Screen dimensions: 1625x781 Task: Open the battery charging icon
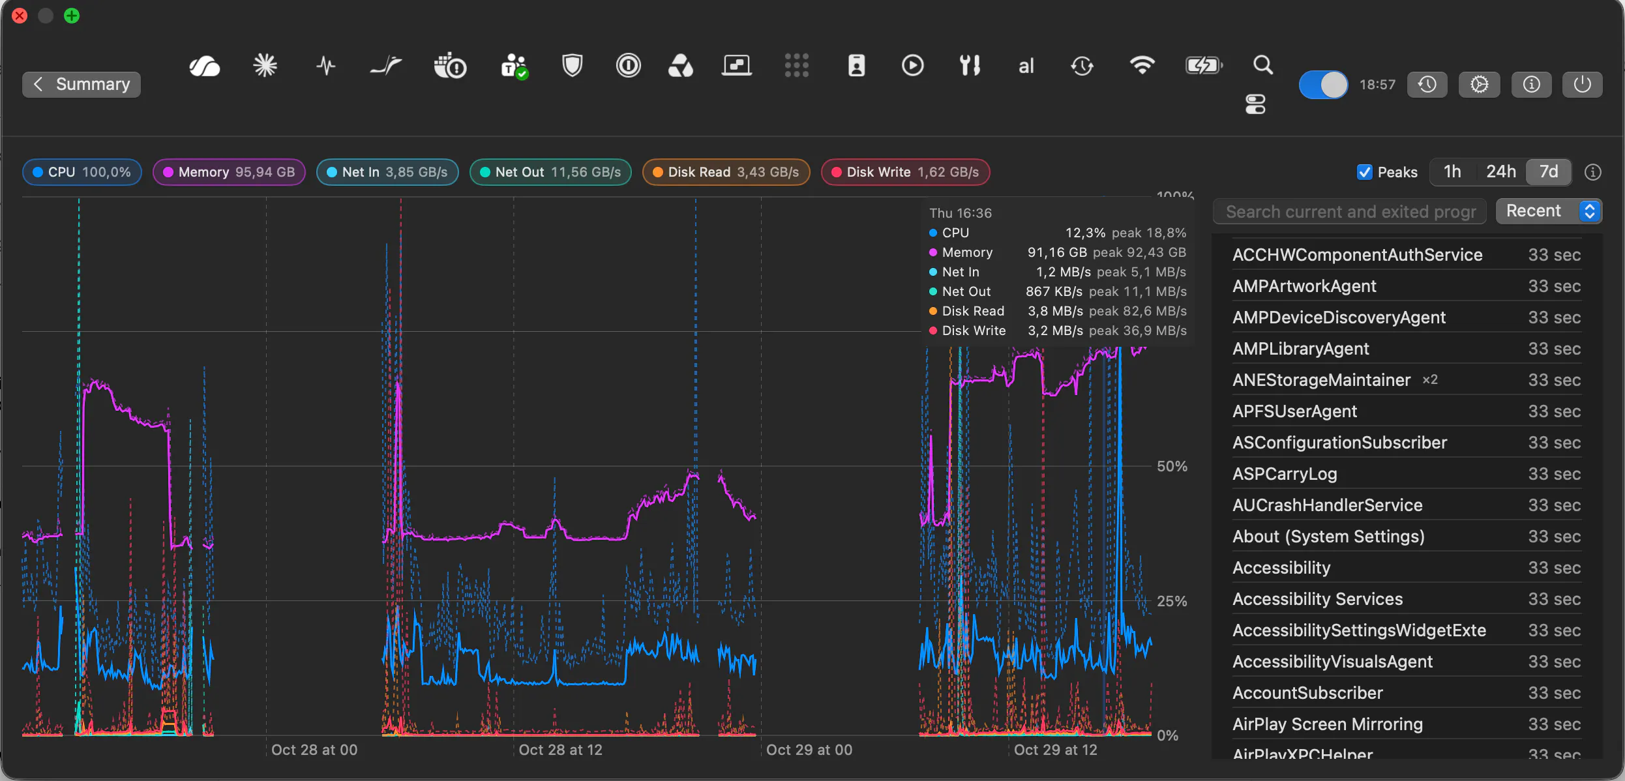pyautogui.click(x=1204, y=65)
